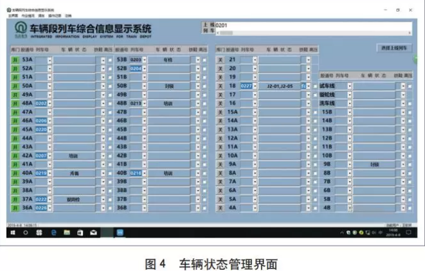Toggle the door button 开 for track 40A

click(15, 173)
